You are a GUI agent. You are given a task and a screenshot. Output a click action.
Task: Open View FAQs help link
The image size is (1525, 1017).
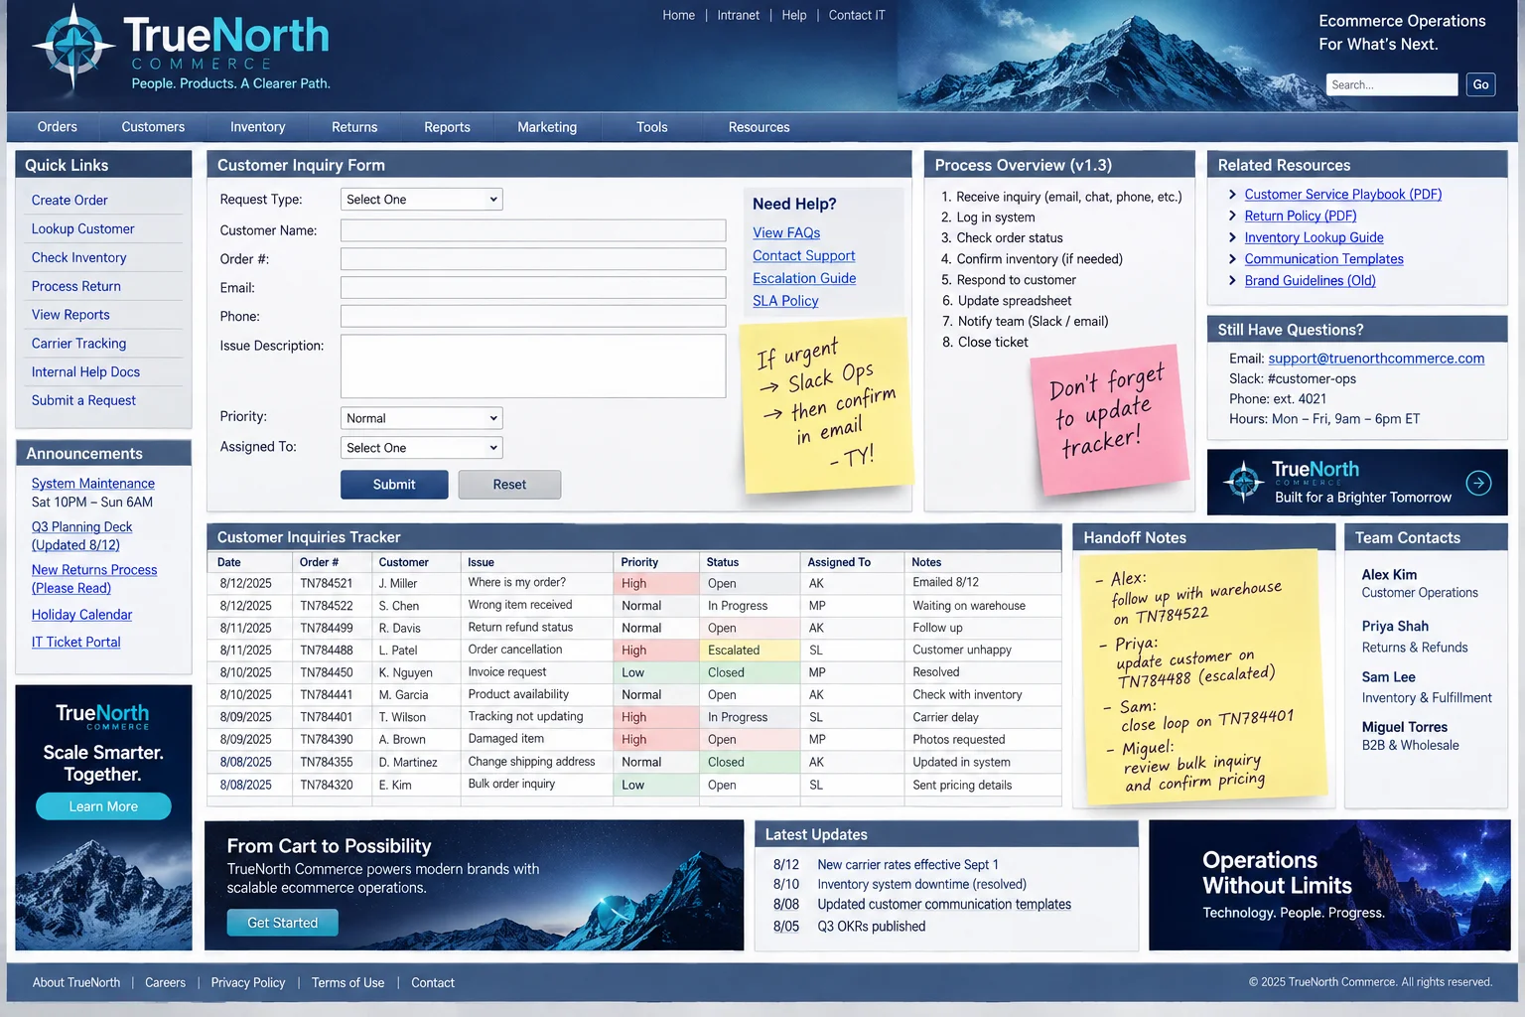click(786, 232)
